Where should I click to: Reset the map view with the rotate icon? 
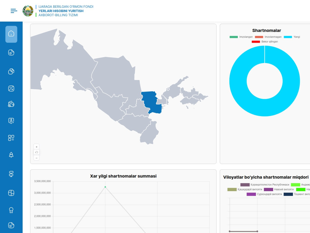click(36, 152)
